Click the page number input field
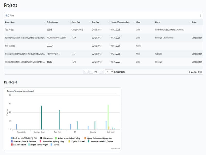The image size is (206, 155). (x=91, y=72)
